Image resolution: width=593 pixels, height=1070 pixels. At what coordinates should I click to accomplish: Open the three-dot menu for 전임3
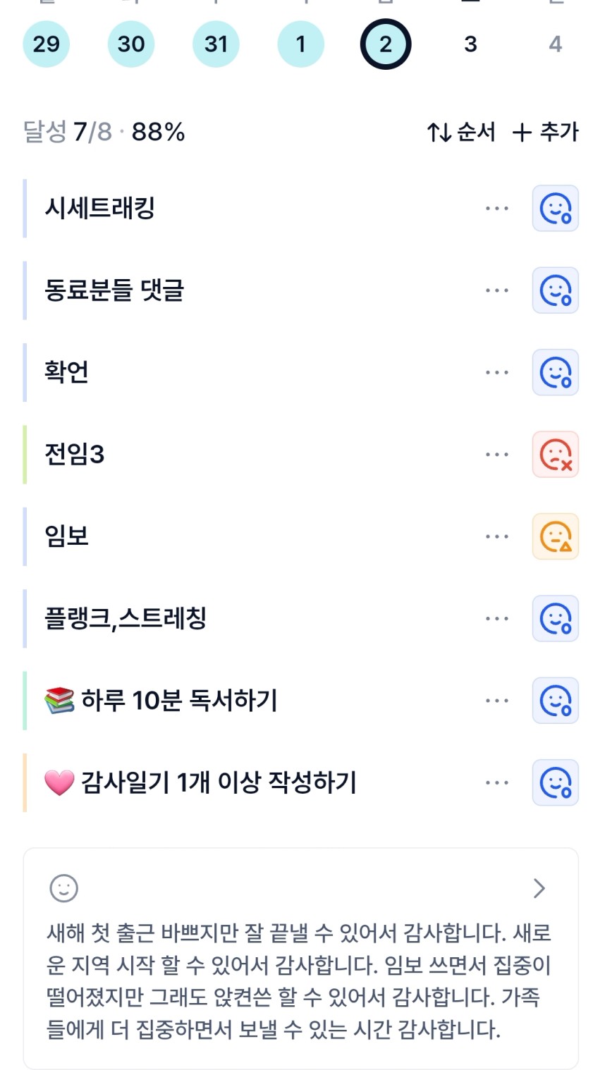496,455
